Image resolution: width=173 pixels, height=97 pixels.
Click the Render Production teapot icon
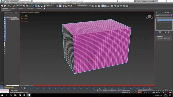[x=121, y=6]
